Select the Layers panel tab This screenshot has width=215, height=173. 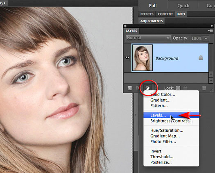(131, 31)
